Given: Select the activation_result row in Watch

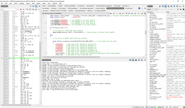Looking at the screenshot, I should 166,97.
